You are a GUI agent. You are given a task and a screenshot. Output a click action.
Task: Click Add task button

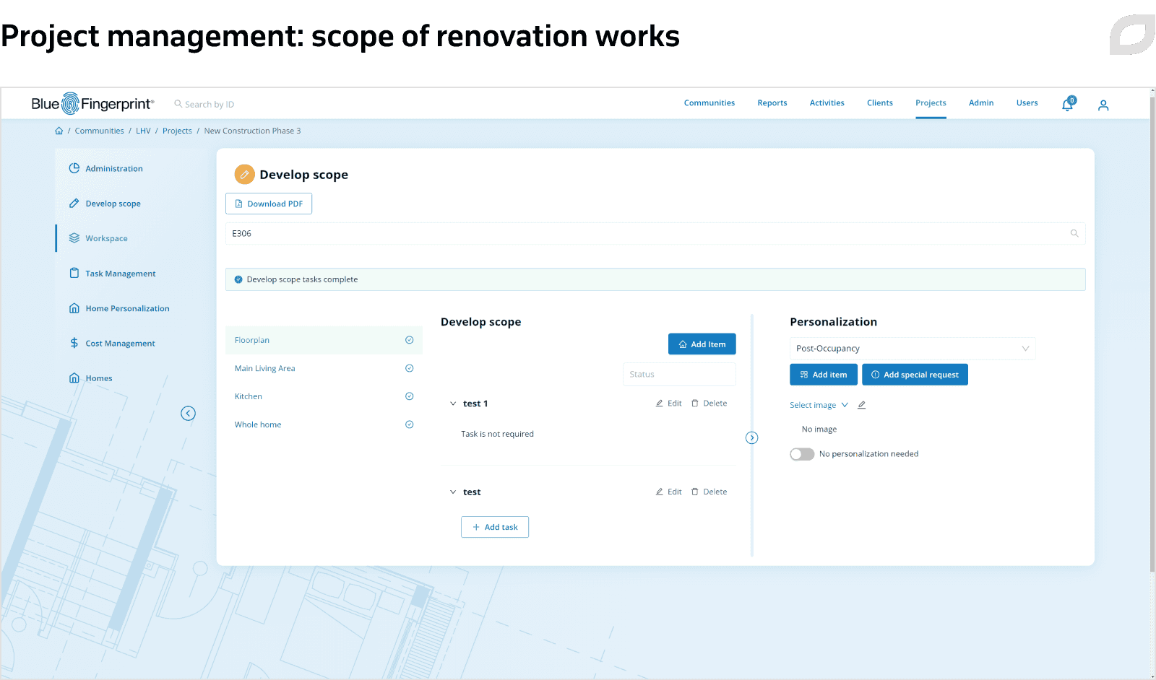pyautogui.click(x=495, y=527)
